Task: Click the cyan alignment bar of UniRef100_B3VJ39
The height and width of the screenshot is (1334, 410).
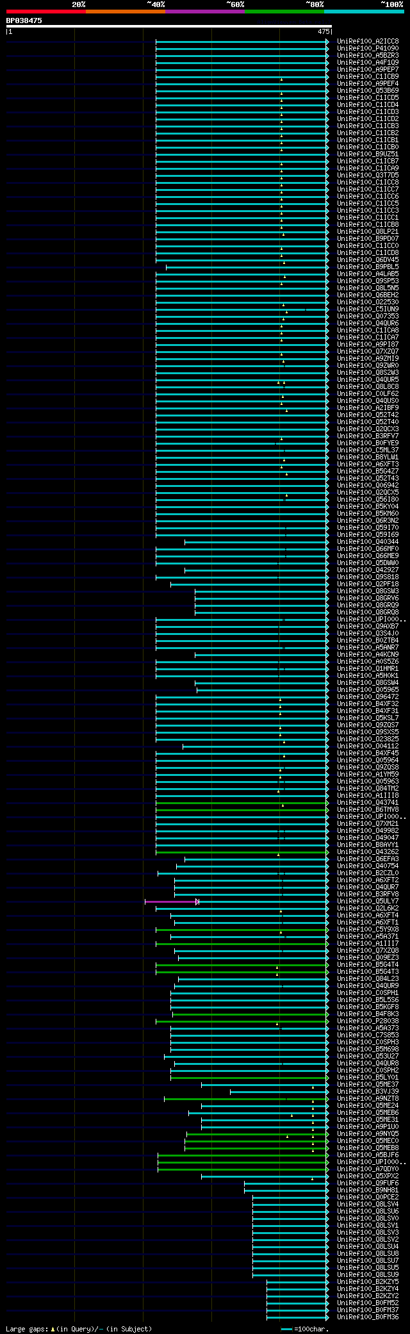Action: tap(278, 1092)
